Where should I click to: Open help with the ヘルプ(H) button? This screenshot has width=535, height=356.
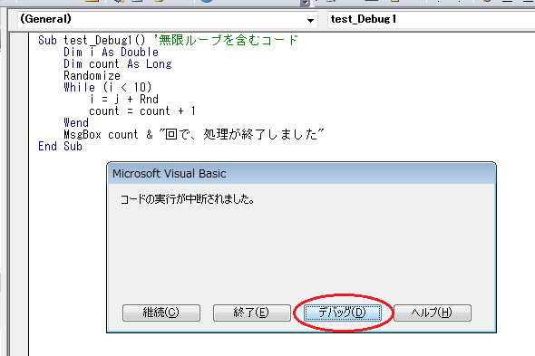(433, 313)
